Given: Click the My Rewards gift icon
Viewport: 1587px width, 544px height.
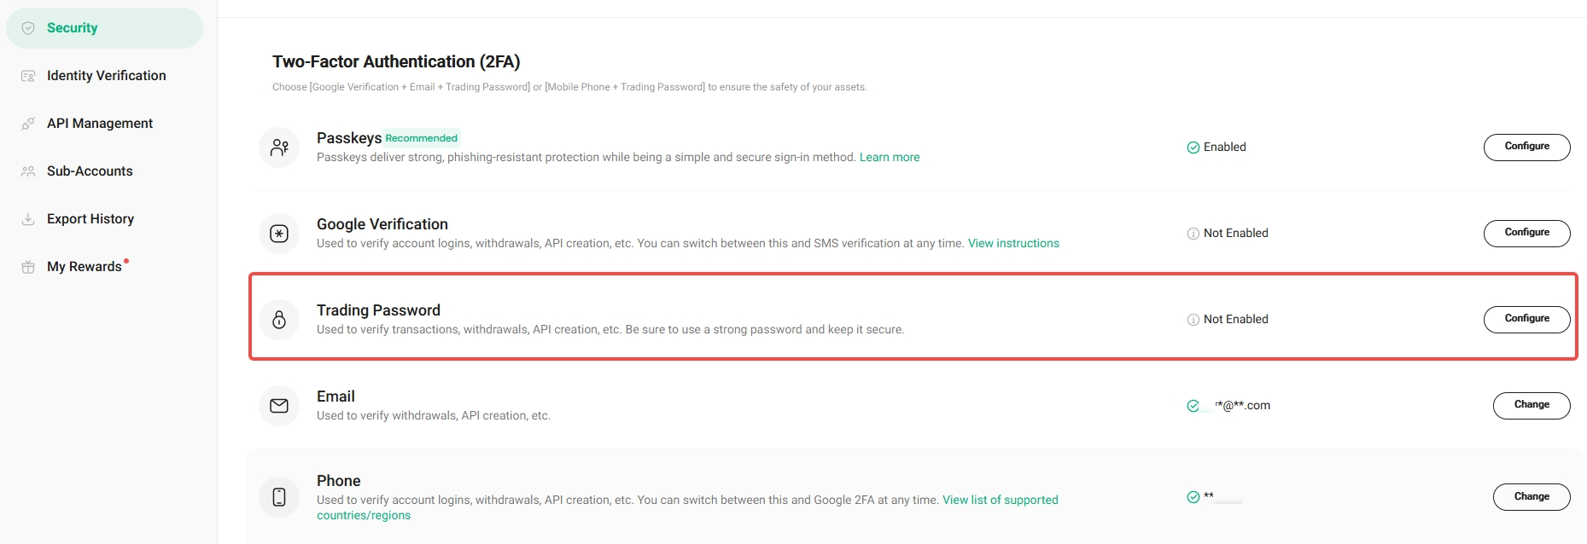Looking at the screenshot, I should tap(28, 267).
